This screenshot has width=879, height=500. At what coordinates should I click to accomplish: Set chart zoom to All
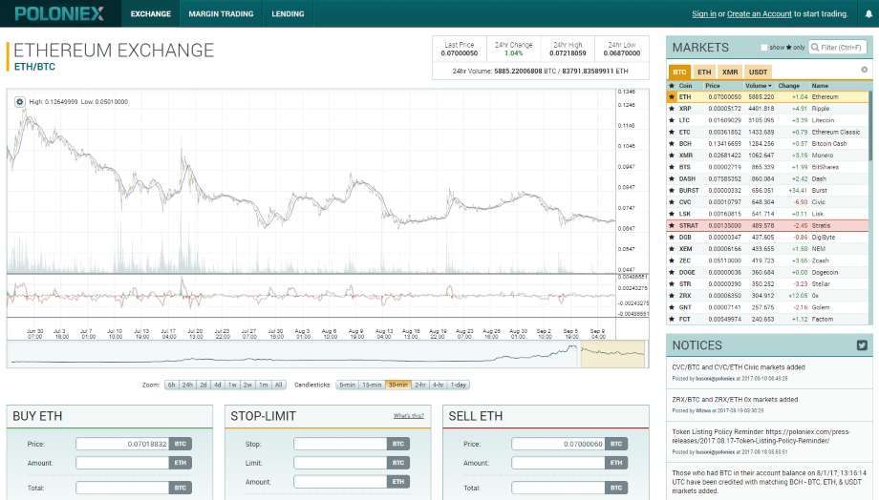279,385
